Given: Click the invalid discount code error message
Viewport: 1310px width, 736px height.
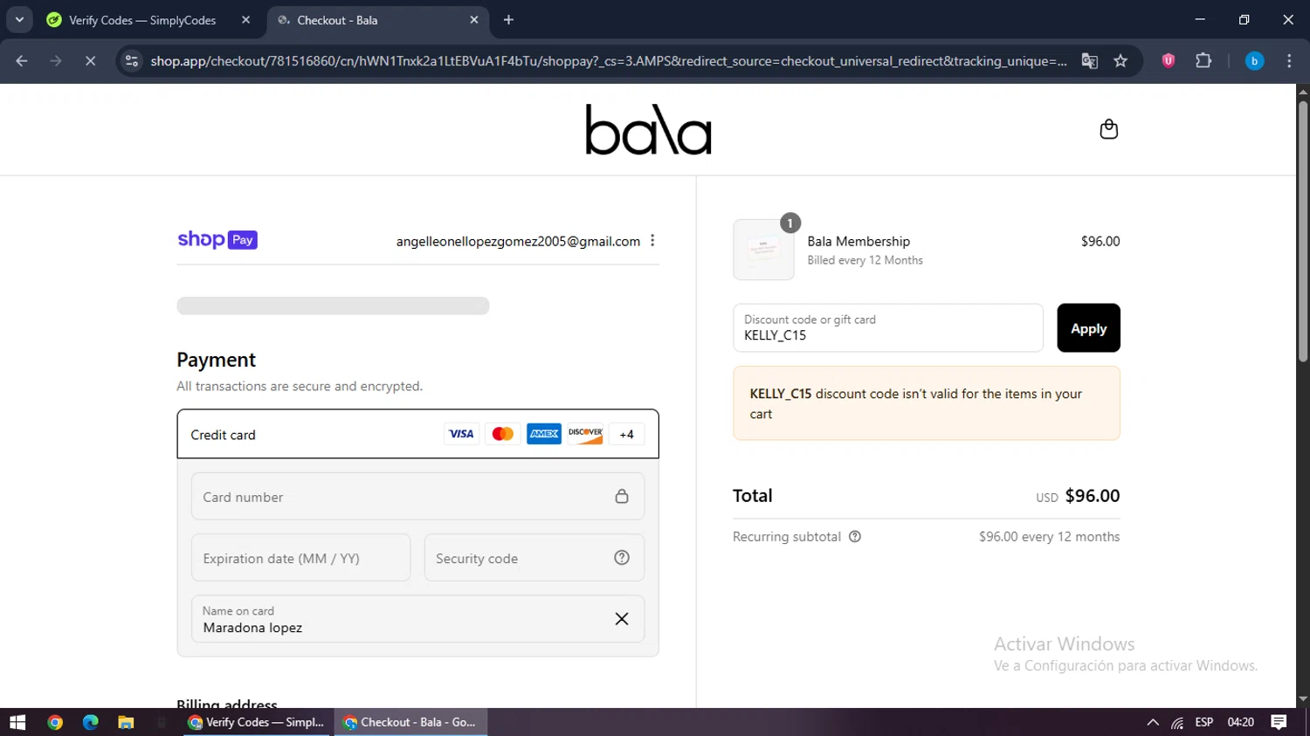Looking at the screenshot, I should [x=927, y=403].
